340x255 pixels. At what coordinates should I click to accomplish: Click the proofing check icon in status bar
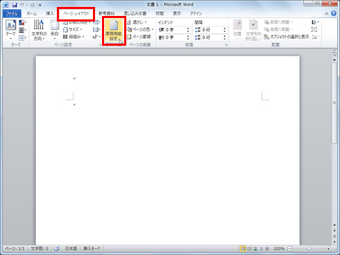point(57,249)
